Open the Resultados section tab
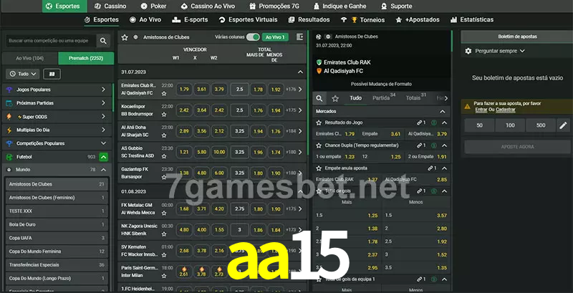The width and height of the screenshot is (573, 293). pyautogui.click(x=309, y=20)
